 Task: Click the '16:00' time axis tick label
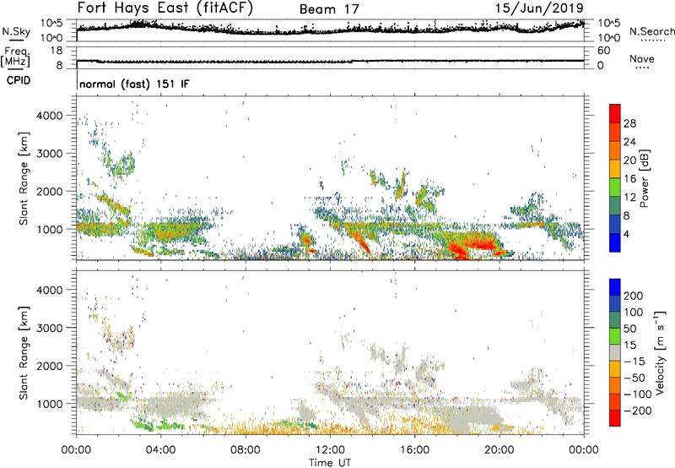[x=414, y=450]
